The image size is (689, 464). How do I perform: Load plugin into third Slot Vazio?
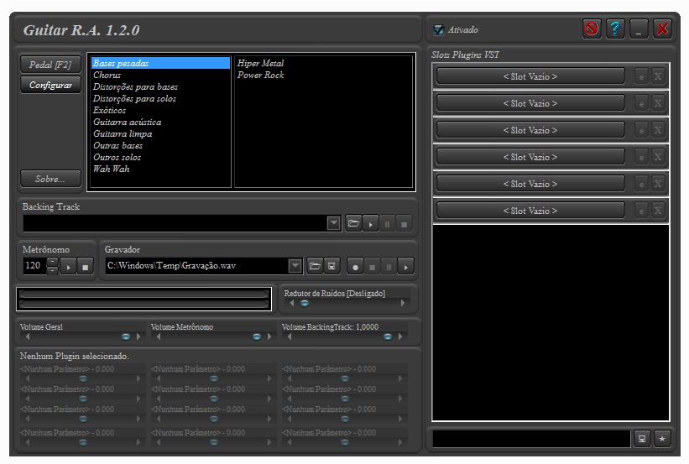(x=530, y=130)
